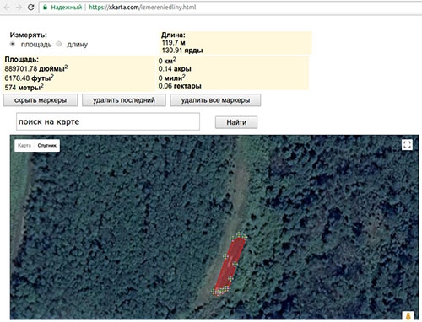Click the Найти search button
The image size is (422, 322).
tap(236, 122)
